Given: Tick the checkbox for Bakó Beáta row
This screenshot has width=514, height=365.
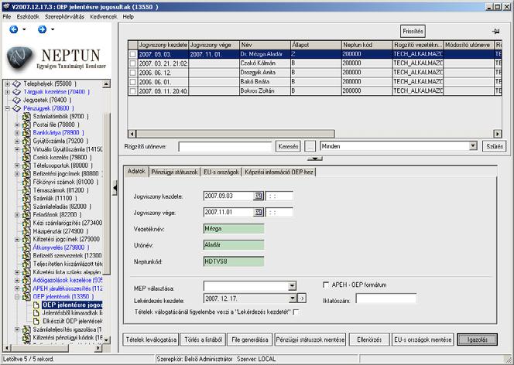Looking at the screenshot, I should point(133,82).
